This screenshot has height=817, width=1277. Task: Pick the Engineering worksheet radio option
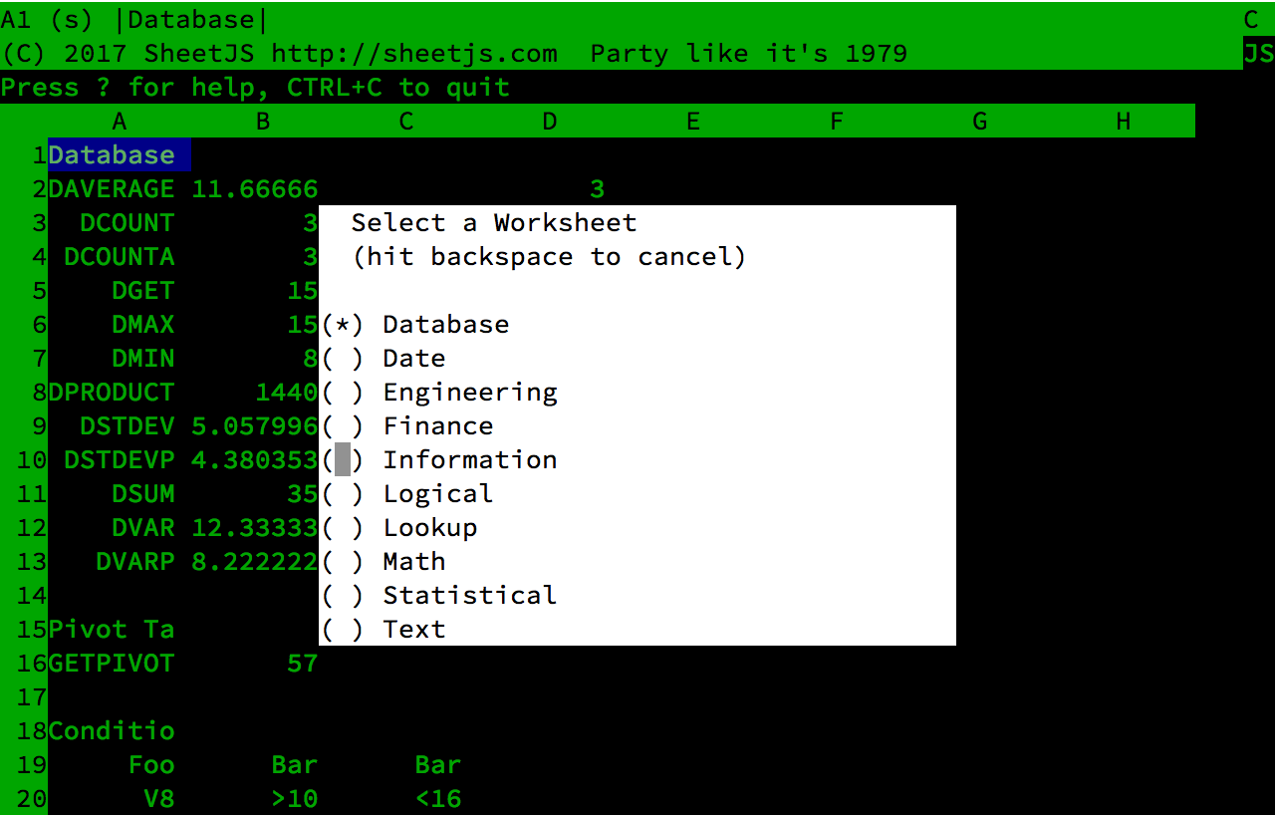(x=343, y=393)
